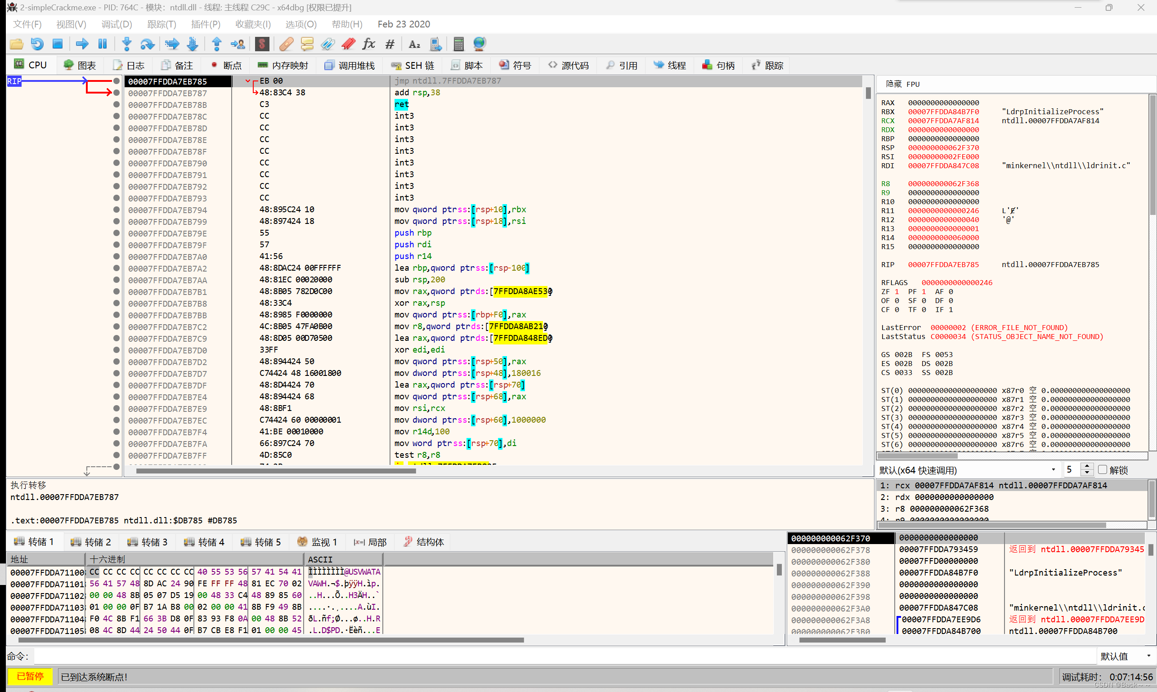Image resolution: width=1157 pixels, height=692 pixels.
Task: Click the 命令 input field
Action: pos(560,656)
